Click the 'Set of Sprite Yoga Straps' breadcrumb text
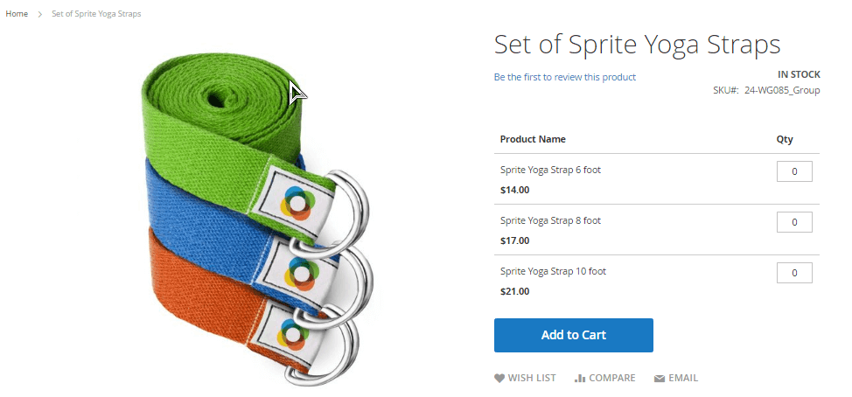 tap(96, 14)
